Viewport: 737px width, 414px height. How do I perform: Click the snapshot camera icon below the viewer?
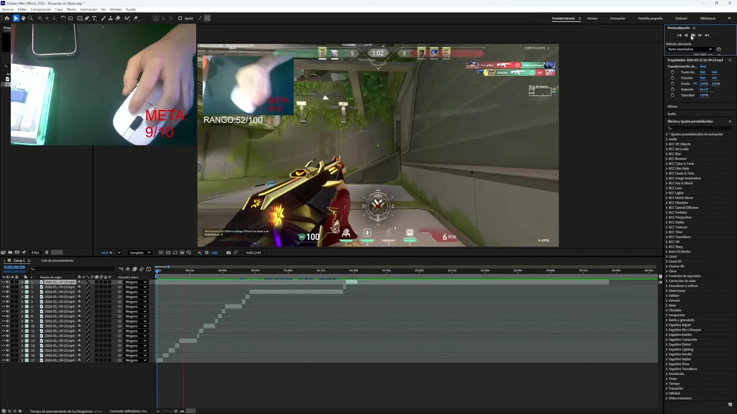click(229, 252)
